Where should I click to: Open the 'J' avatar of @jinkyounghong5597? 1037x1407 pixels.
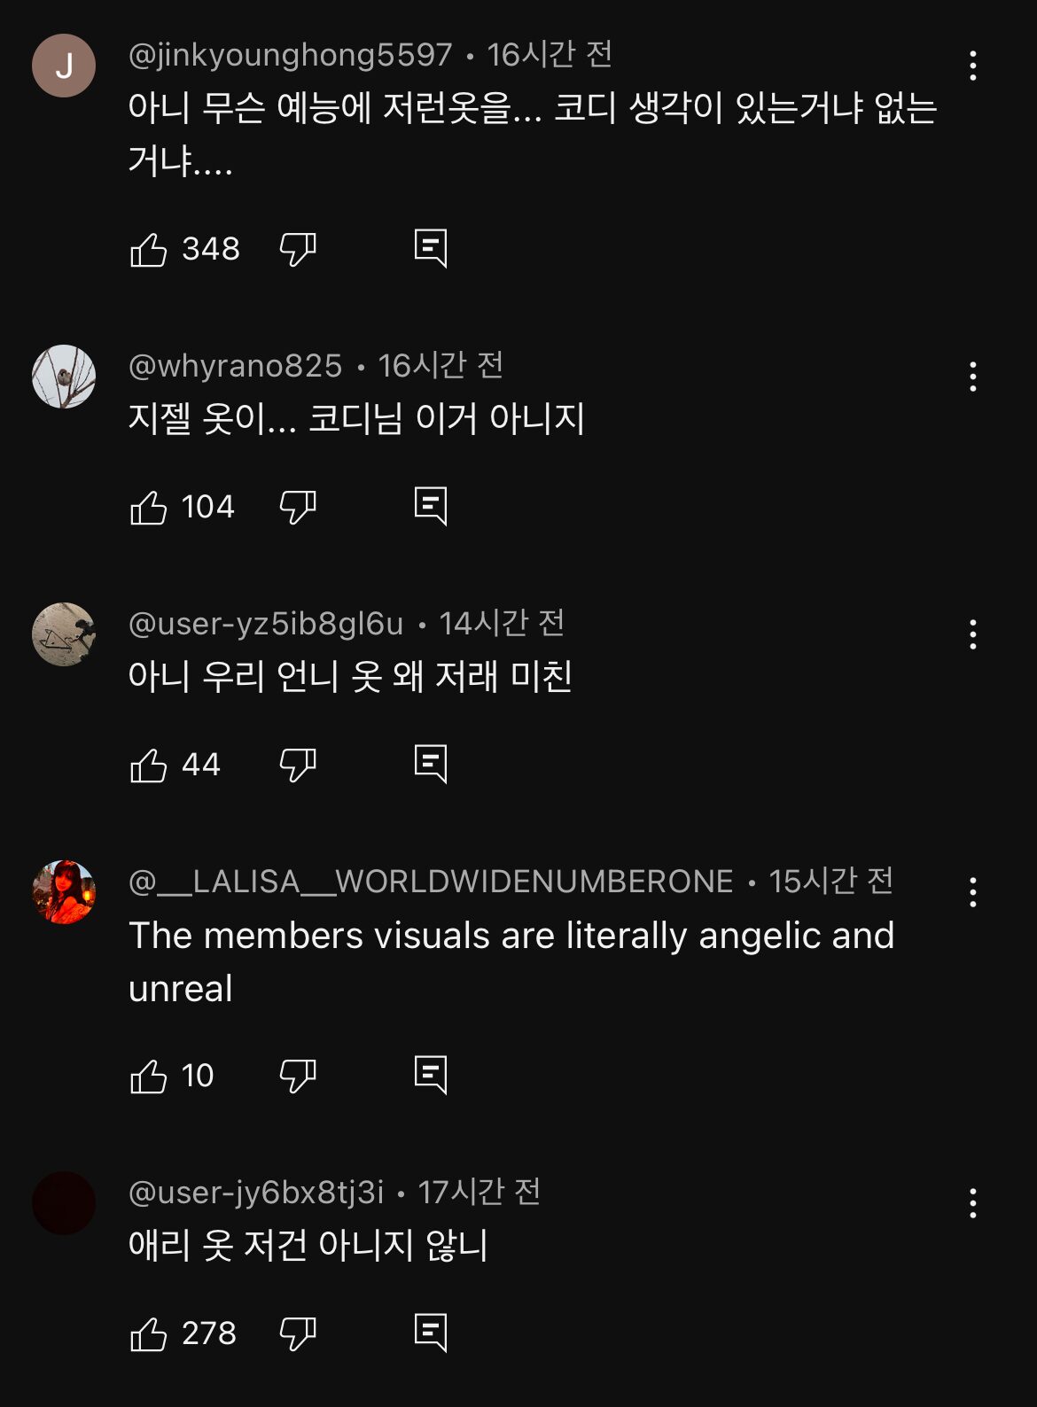click(x=64, y=66)
